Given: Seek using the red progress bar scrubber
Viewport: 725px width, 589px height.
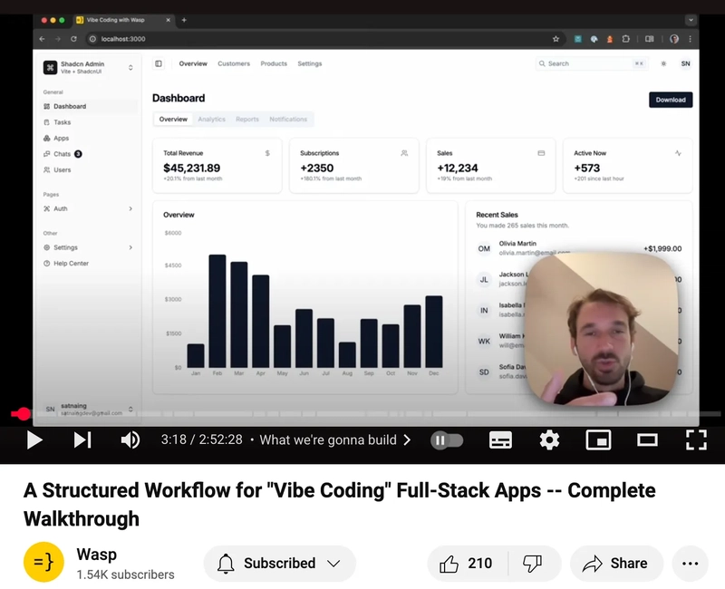Looking at the screenshot, I should click(x=22, y=414).
